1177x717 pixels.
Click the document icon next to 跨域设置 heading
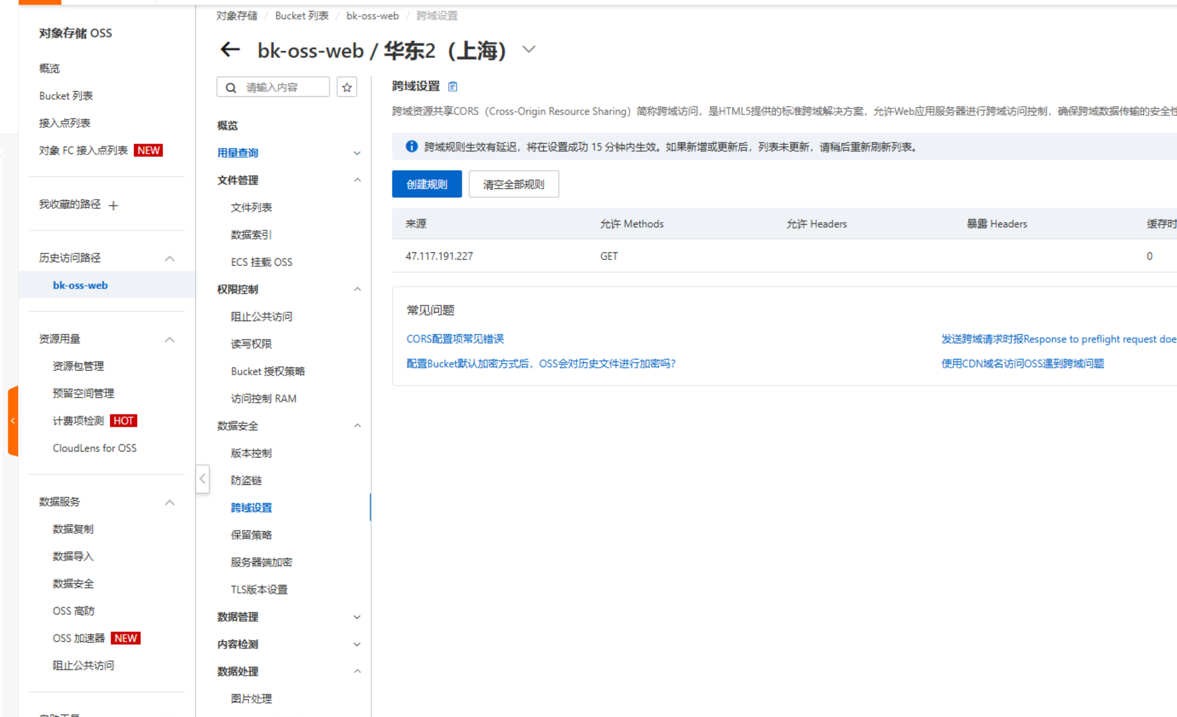click(452, 86)
